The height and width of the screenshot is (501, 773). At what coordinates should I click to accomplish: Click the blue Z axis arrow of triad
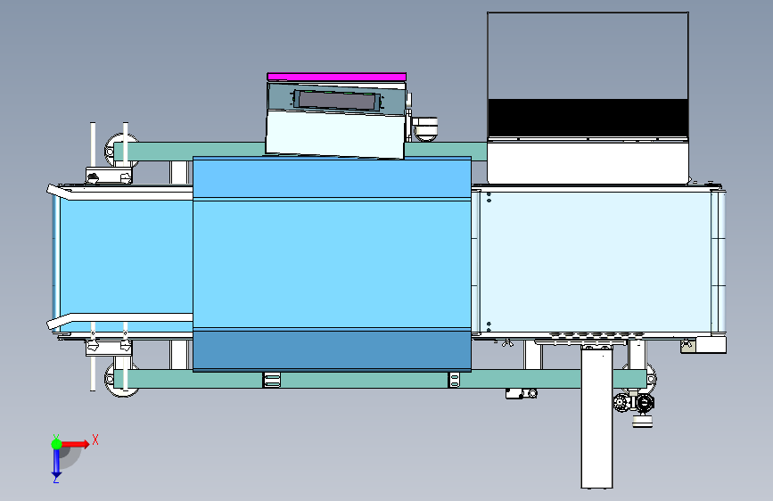click(56, 463)
